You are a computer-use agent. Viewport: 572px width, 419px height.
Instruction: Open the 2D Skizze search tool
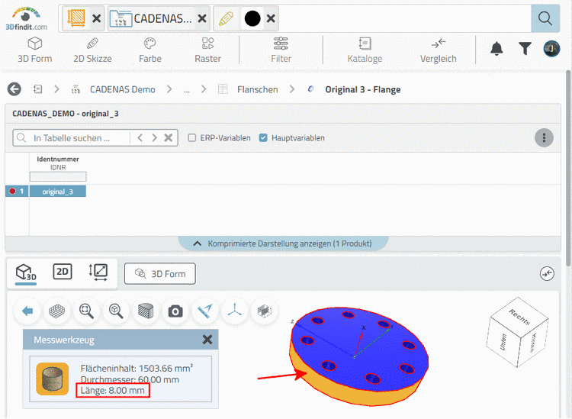coord(92,50)
